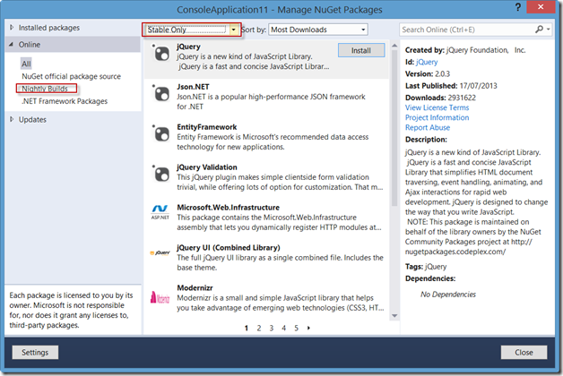Select the jQuery Validation package title
Image resolution: width=563 pixels, height=376 pixels.
click(x=207, y=167)
